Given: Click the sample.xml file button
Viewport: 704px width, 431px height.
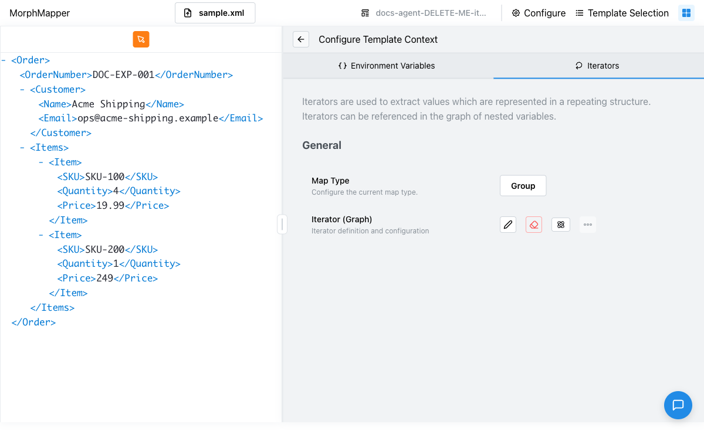Looking at the screenshot, I should pyautogui.click(x=215, y=13).
